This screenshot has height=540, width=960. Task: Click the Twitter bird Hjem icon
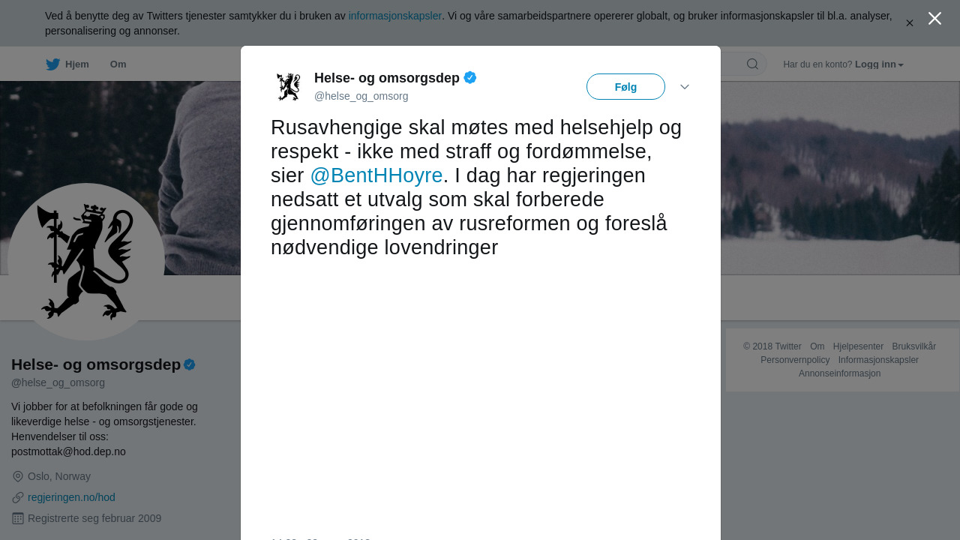tap(52, 64)
